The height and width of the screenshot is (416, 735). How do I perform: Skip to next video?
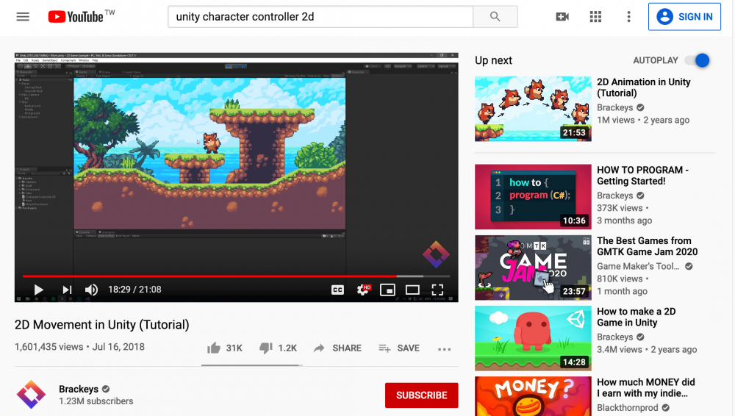click(67, 290)
